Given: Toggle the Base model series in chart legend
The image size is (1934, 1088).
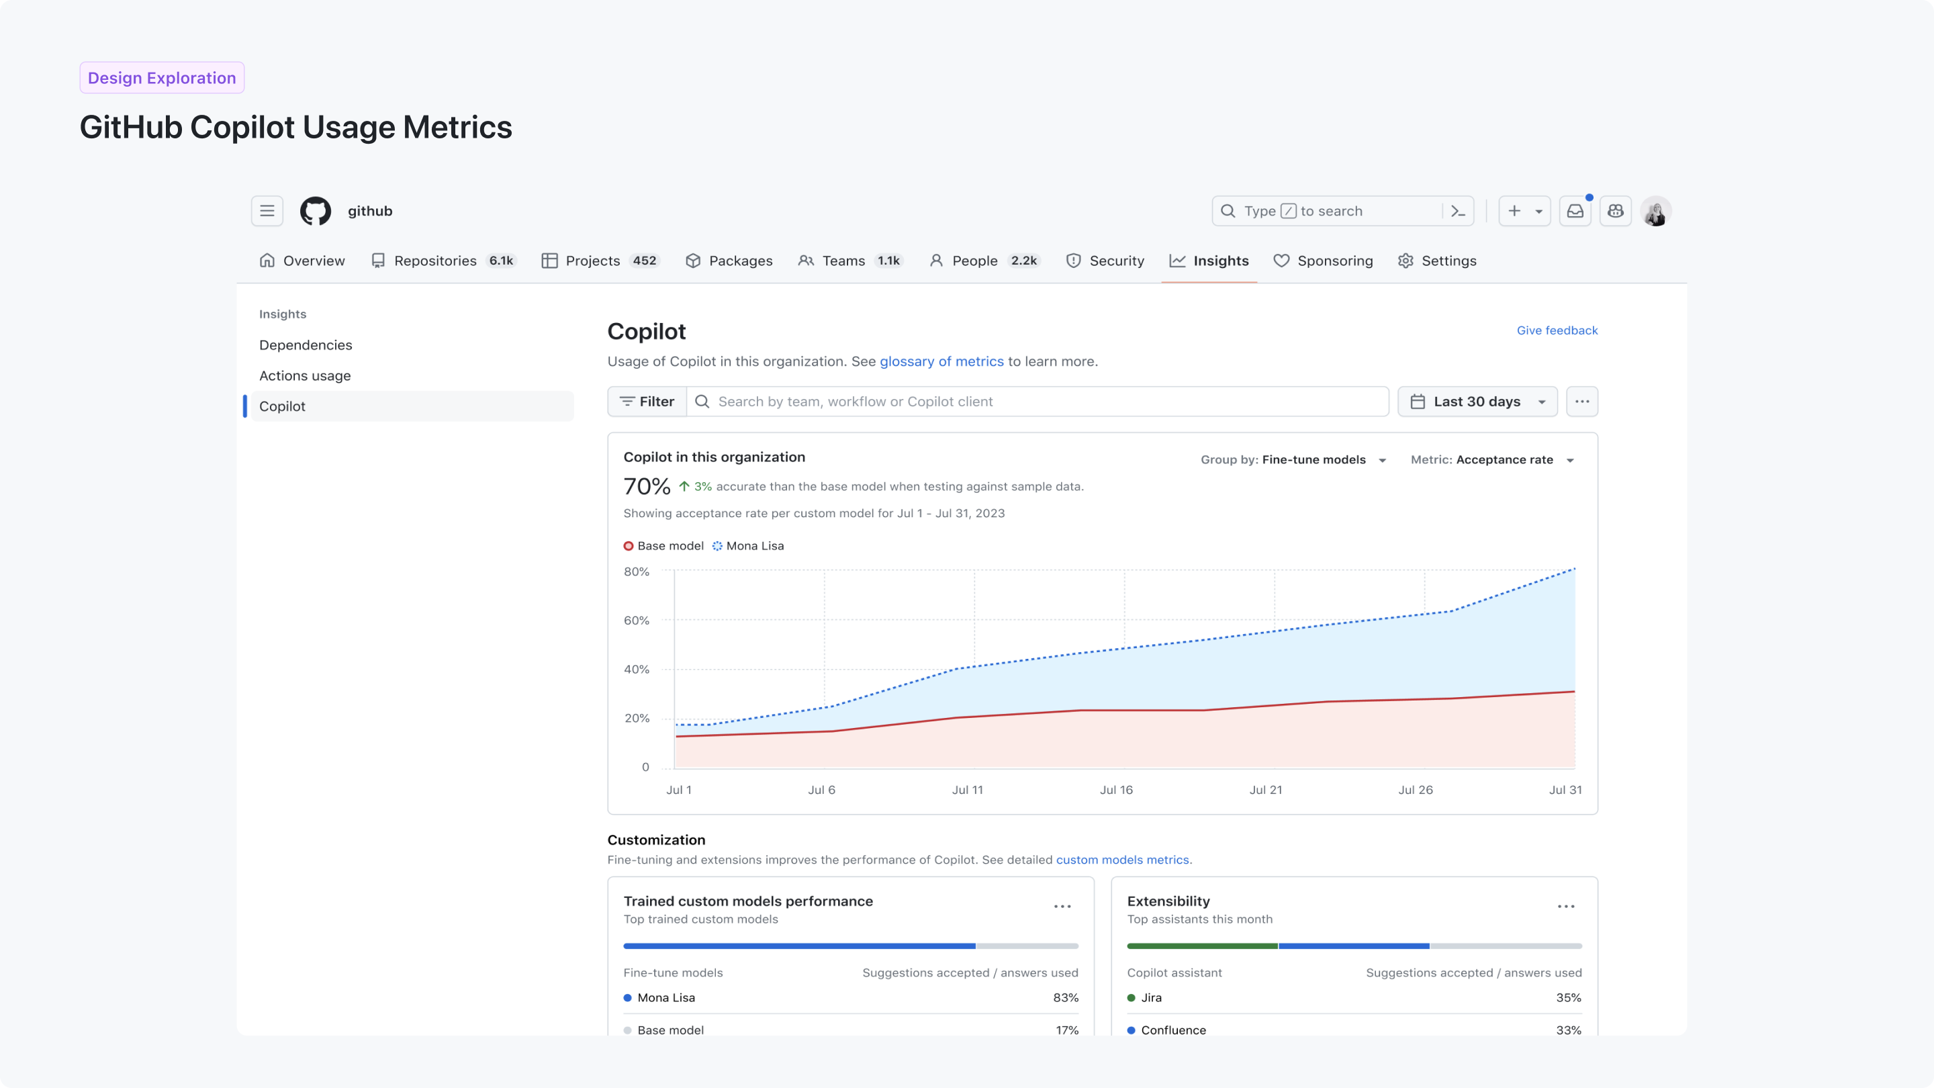Looking at the screenshot, I should (x=663, y=546).
